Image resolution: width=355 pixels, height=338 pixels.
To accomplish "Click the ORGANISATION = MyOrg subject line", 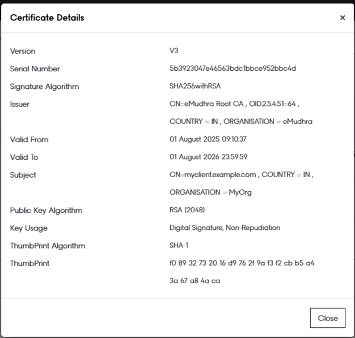I will click(x=210, y=192).
